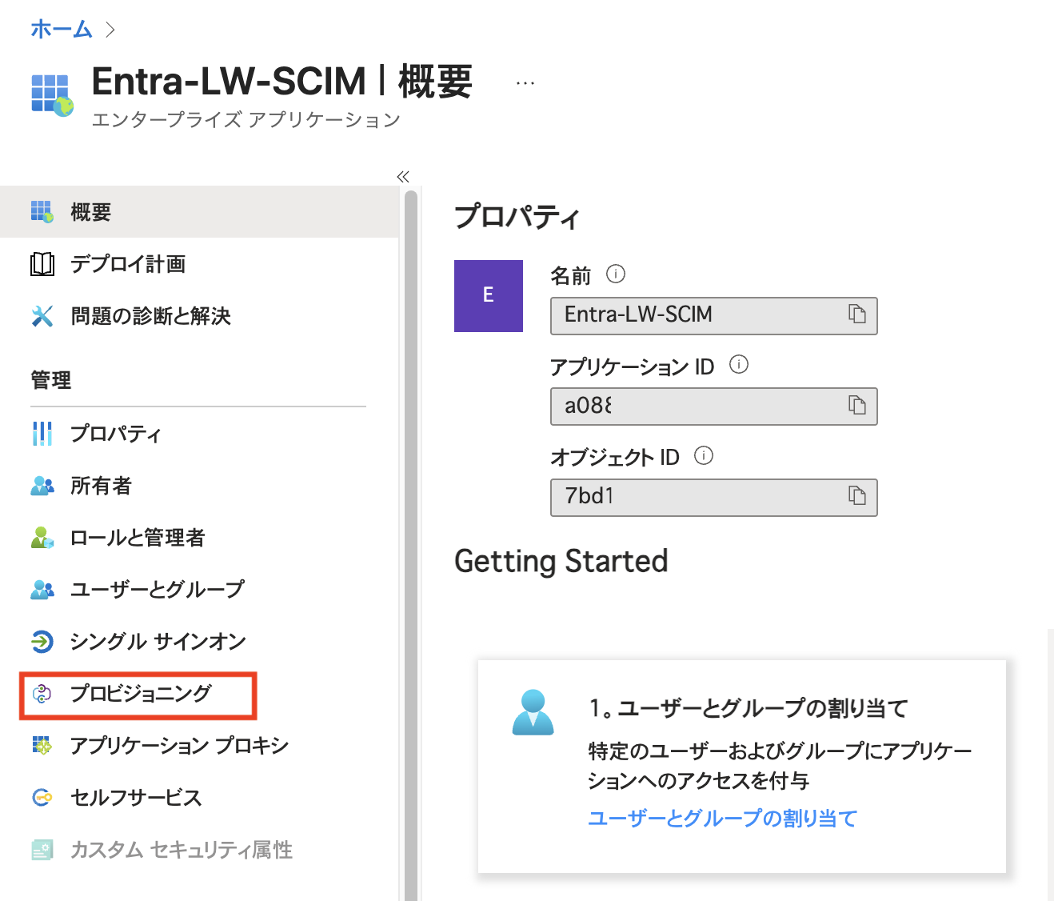Select セルフサービス in the sidebar
Viewport: 1054px width, 901px height.
point(136,797)
